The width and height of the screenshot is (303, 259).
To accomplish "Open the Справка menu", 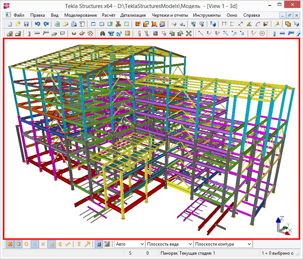I will pos(251,15).
